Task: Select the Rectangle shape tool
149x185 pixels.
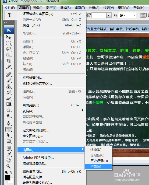Action: 9,141
